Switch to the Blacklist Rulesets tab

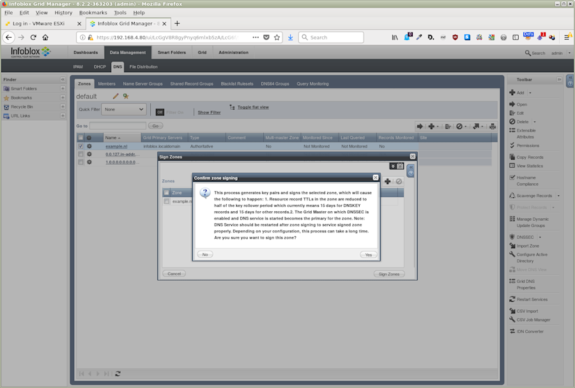tap(237, 84)
